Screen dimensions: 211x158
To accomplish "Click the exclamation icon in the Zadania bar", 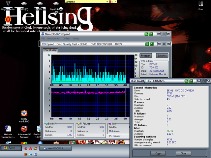I will click(113, 2).
